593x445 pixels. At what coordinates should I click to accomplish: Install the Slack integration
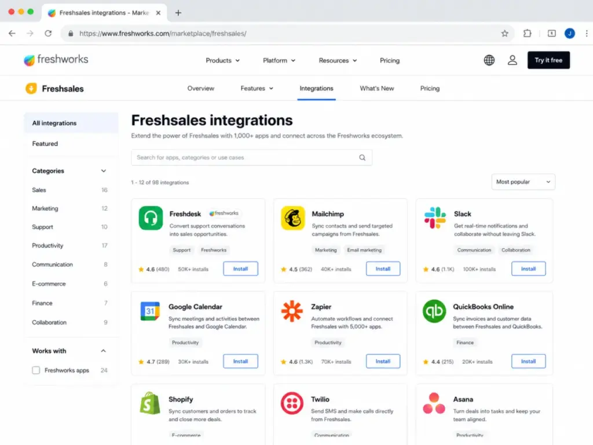528,269
